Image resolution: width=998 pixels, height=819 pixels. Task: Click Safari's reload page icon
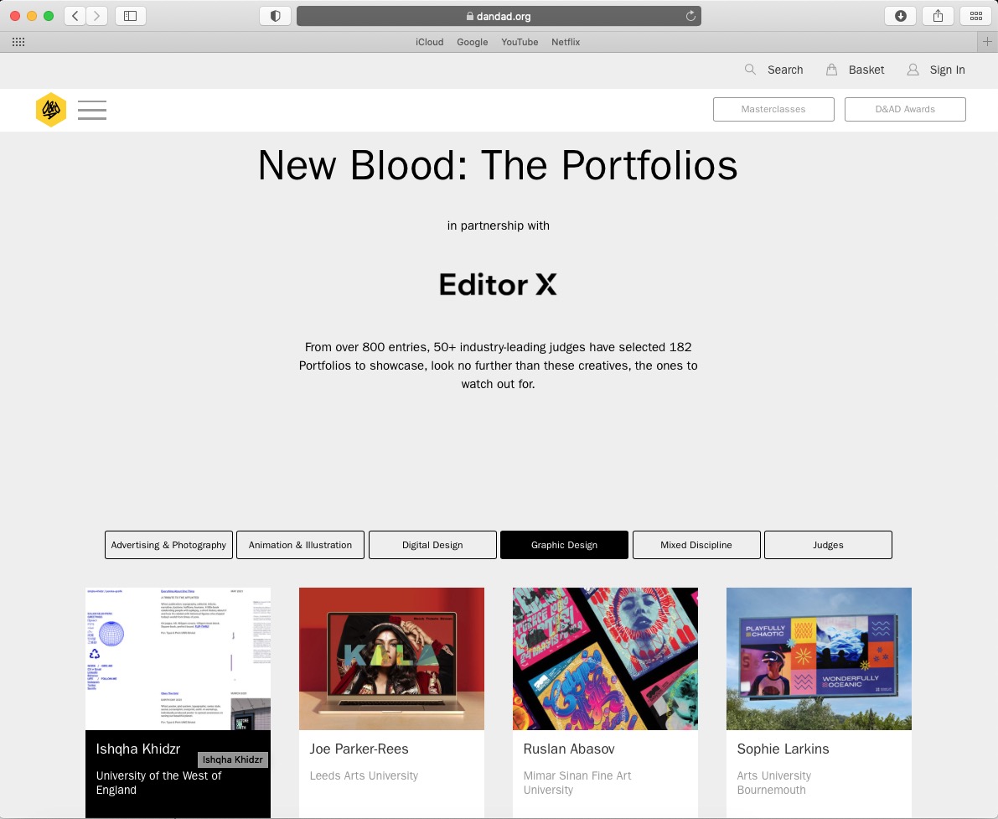[690, 16]
